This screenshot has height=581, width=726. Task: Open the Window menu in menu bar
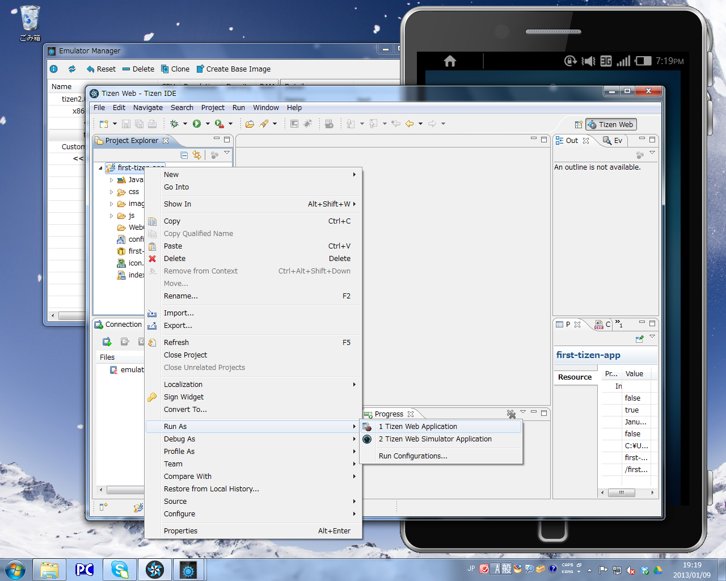[x=266, y=108]
